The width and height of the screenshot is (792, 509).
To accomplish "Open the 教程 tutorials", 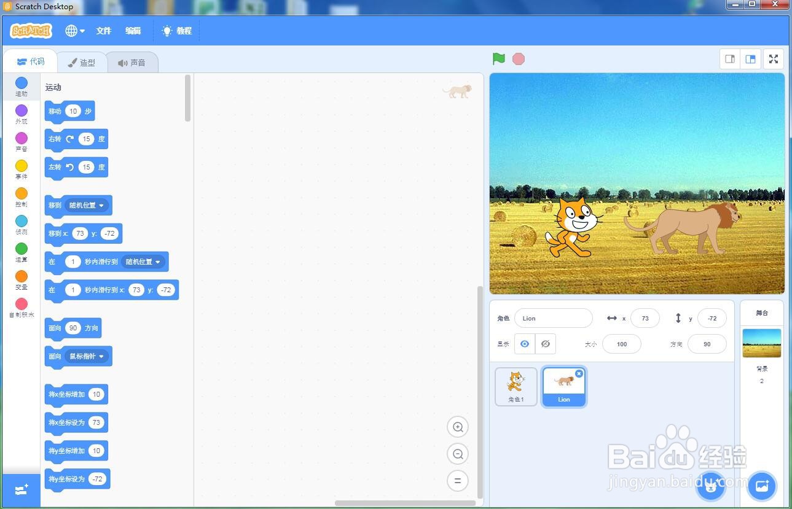I will (177, 31).
